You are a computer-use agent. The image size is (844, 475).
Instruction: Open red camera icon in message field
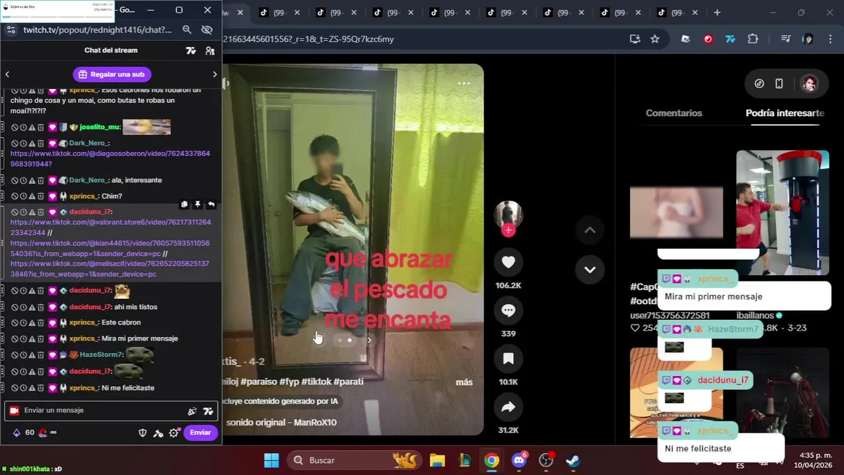(14, 410)
